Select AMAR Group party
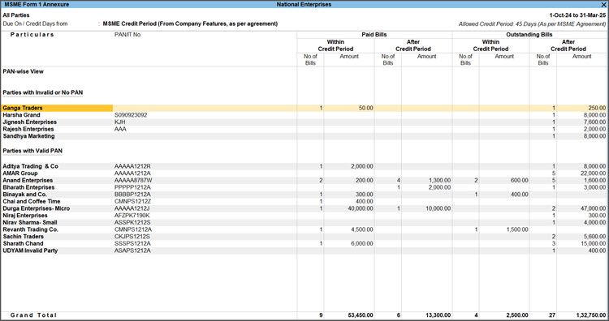This screenshot has height=321, width=609. 20,173
